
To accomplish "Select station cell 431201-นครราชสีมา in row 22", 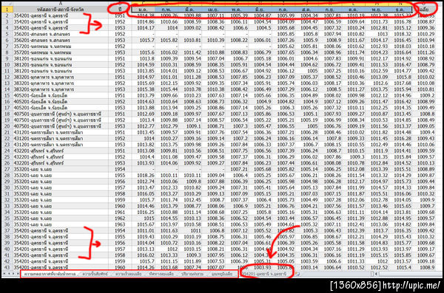I will (61, 139).
